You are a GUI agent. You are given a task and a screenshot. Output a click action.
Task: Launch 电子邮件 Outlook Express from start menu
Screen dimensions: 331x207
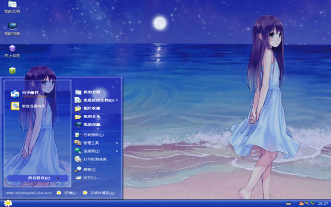(x=29, y=94)
